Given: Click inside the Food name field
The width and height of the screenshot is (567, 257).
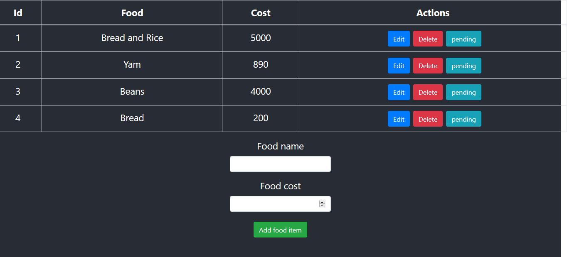Looking at the screenshot, I should click(280, 164).
